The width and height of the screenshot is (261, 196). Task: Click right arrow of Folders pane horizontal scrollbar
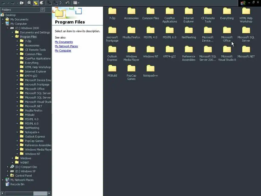click(49, 193)
